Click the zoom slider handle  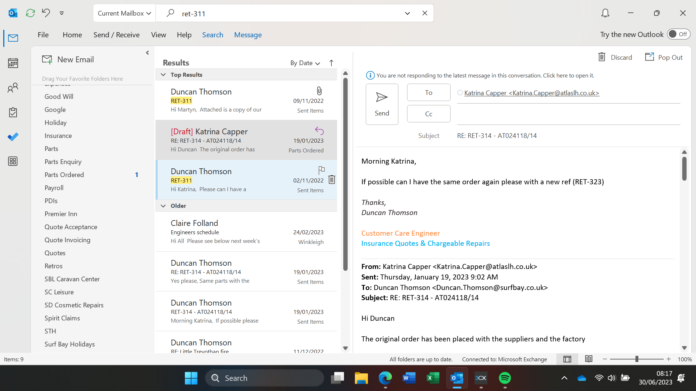coord(637,359)
